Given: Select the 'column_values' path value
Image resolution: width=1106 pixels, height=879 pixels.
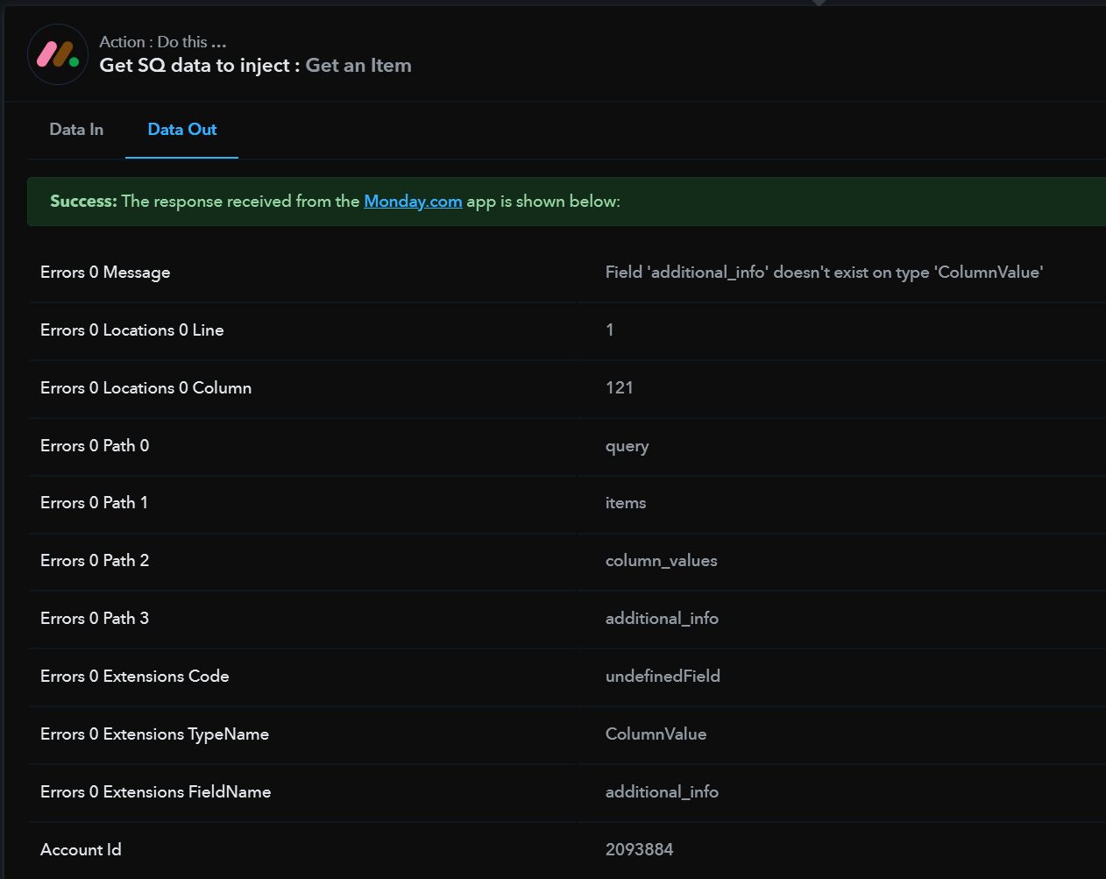Looking at the screenshot, I should click(661, 561).
